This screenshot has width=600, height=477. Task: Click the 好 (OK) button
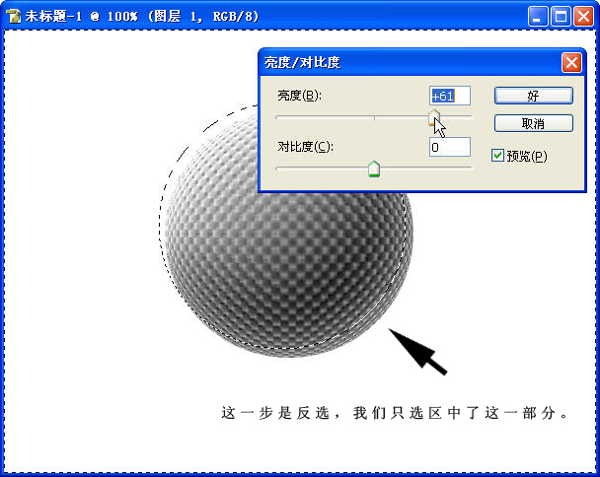[534, 96]
